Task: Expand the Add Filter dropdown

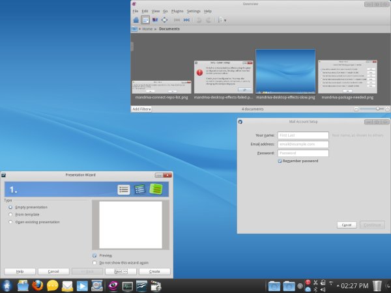Action: pyautogui.click(x=141, y=109)
